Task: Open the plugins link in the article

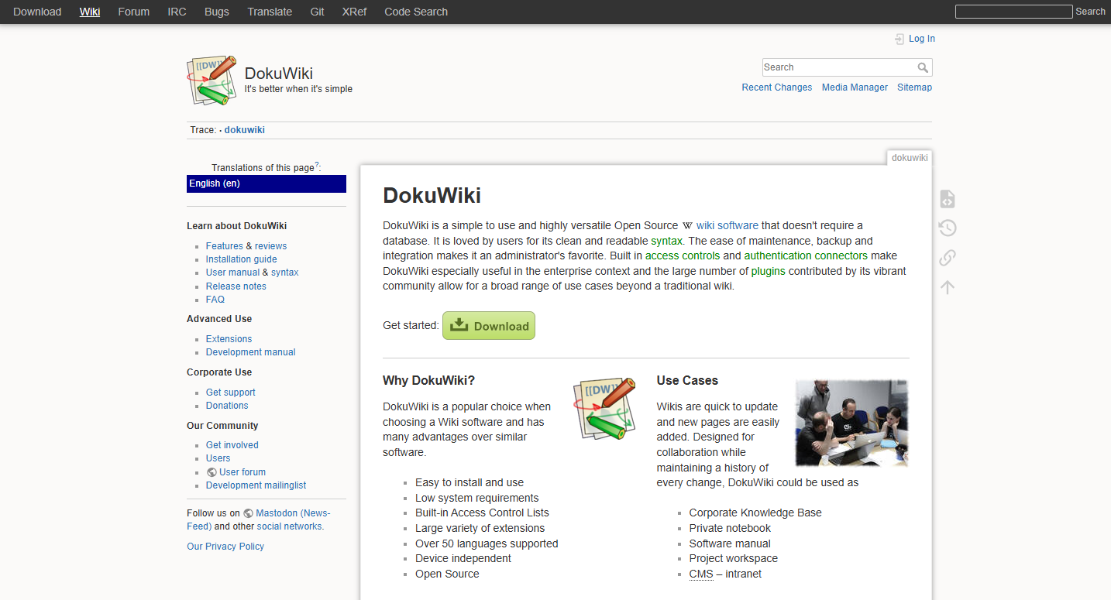Action: click(768, 271)
